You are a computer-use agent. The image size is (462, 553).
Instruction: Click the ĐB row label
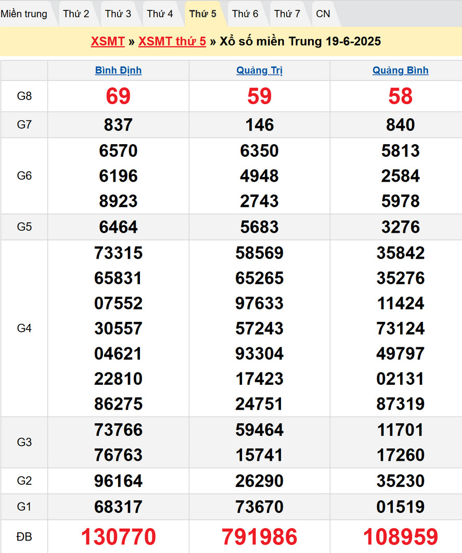pyautogui.click(x=24, y=537)
